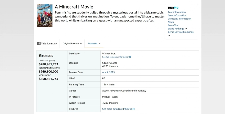The image size is (225, 114).
Task: Click external-link icon after 'See full company information'
Action: [130, 57]
